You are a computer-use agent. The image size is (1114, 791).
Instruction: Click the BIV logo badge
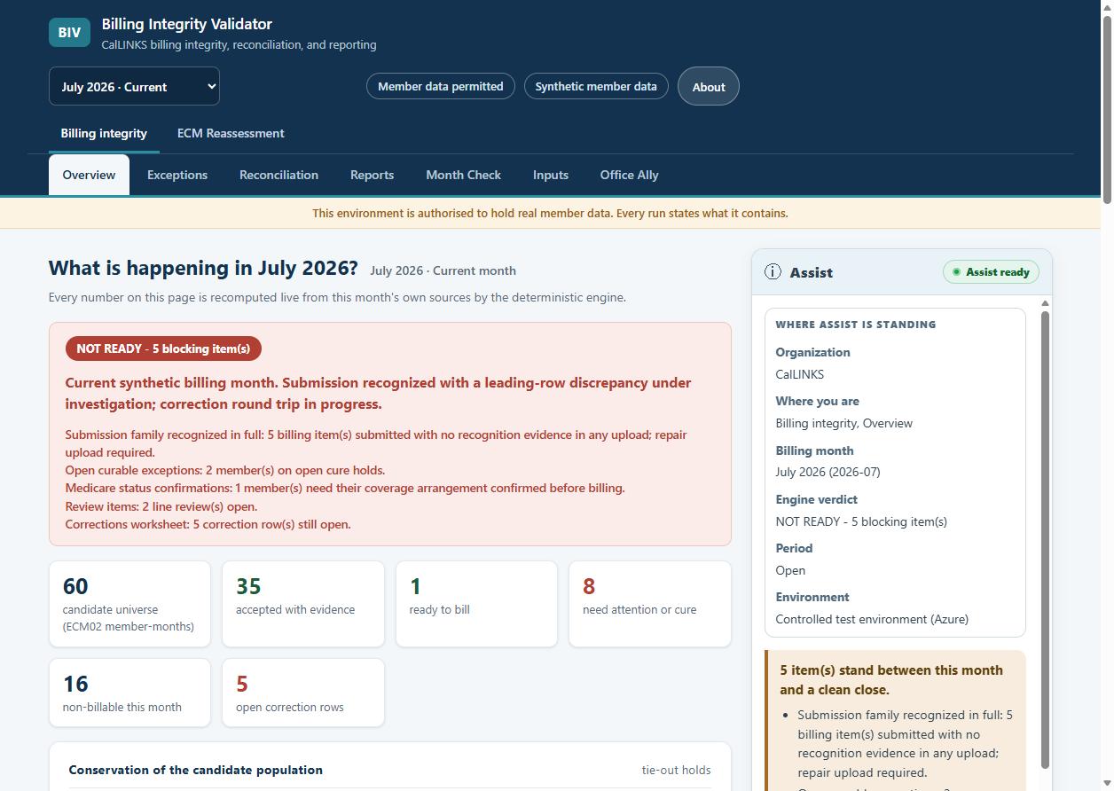coord(69,32)
